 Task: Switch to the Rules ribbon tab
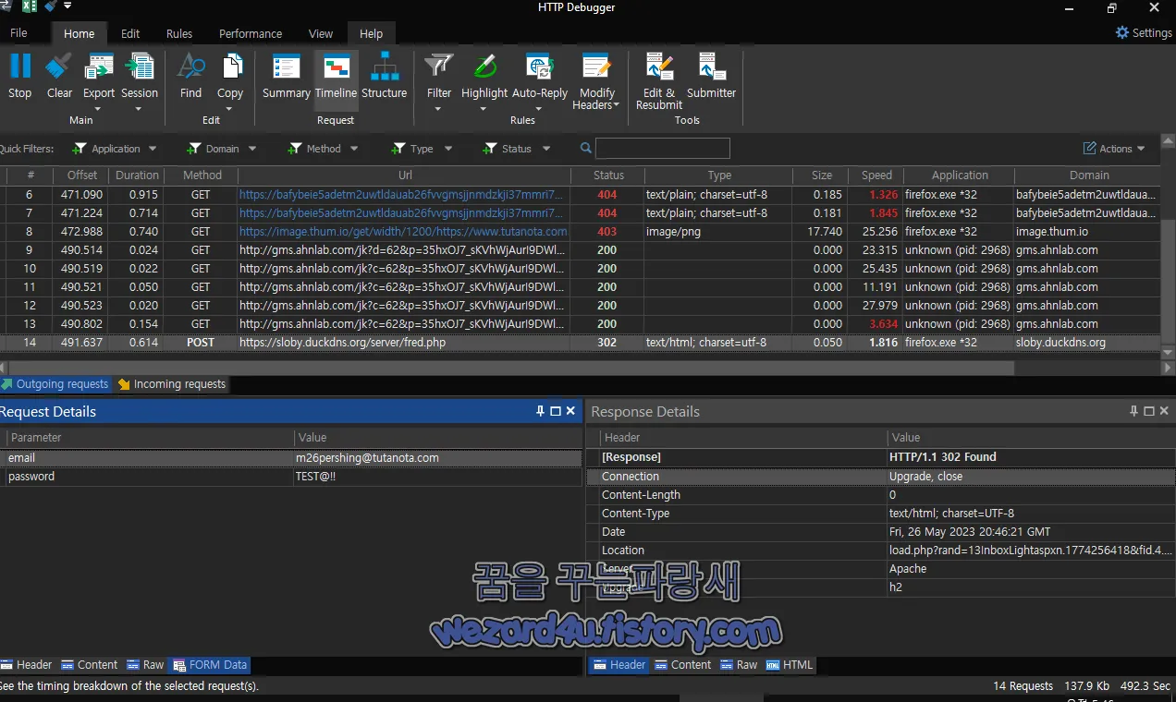tap(179, 33)
